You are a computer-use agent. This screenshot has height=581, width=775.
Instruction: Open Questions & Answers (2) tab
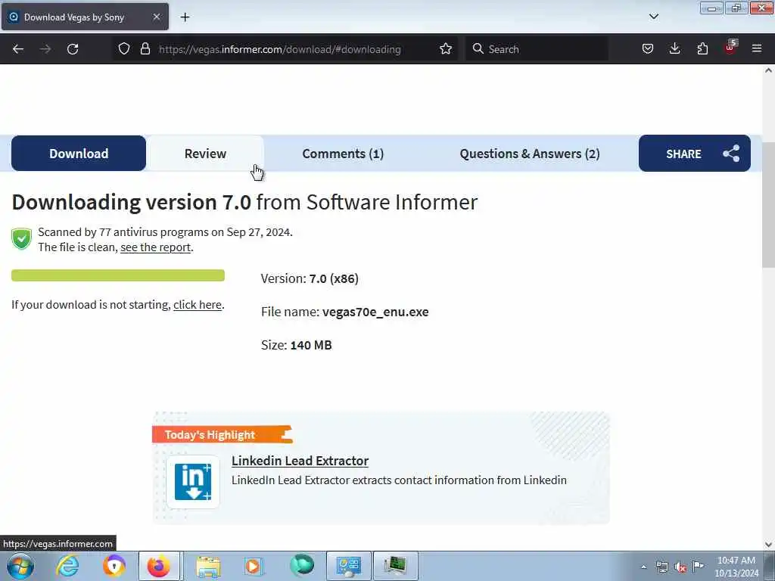point(529,153)
